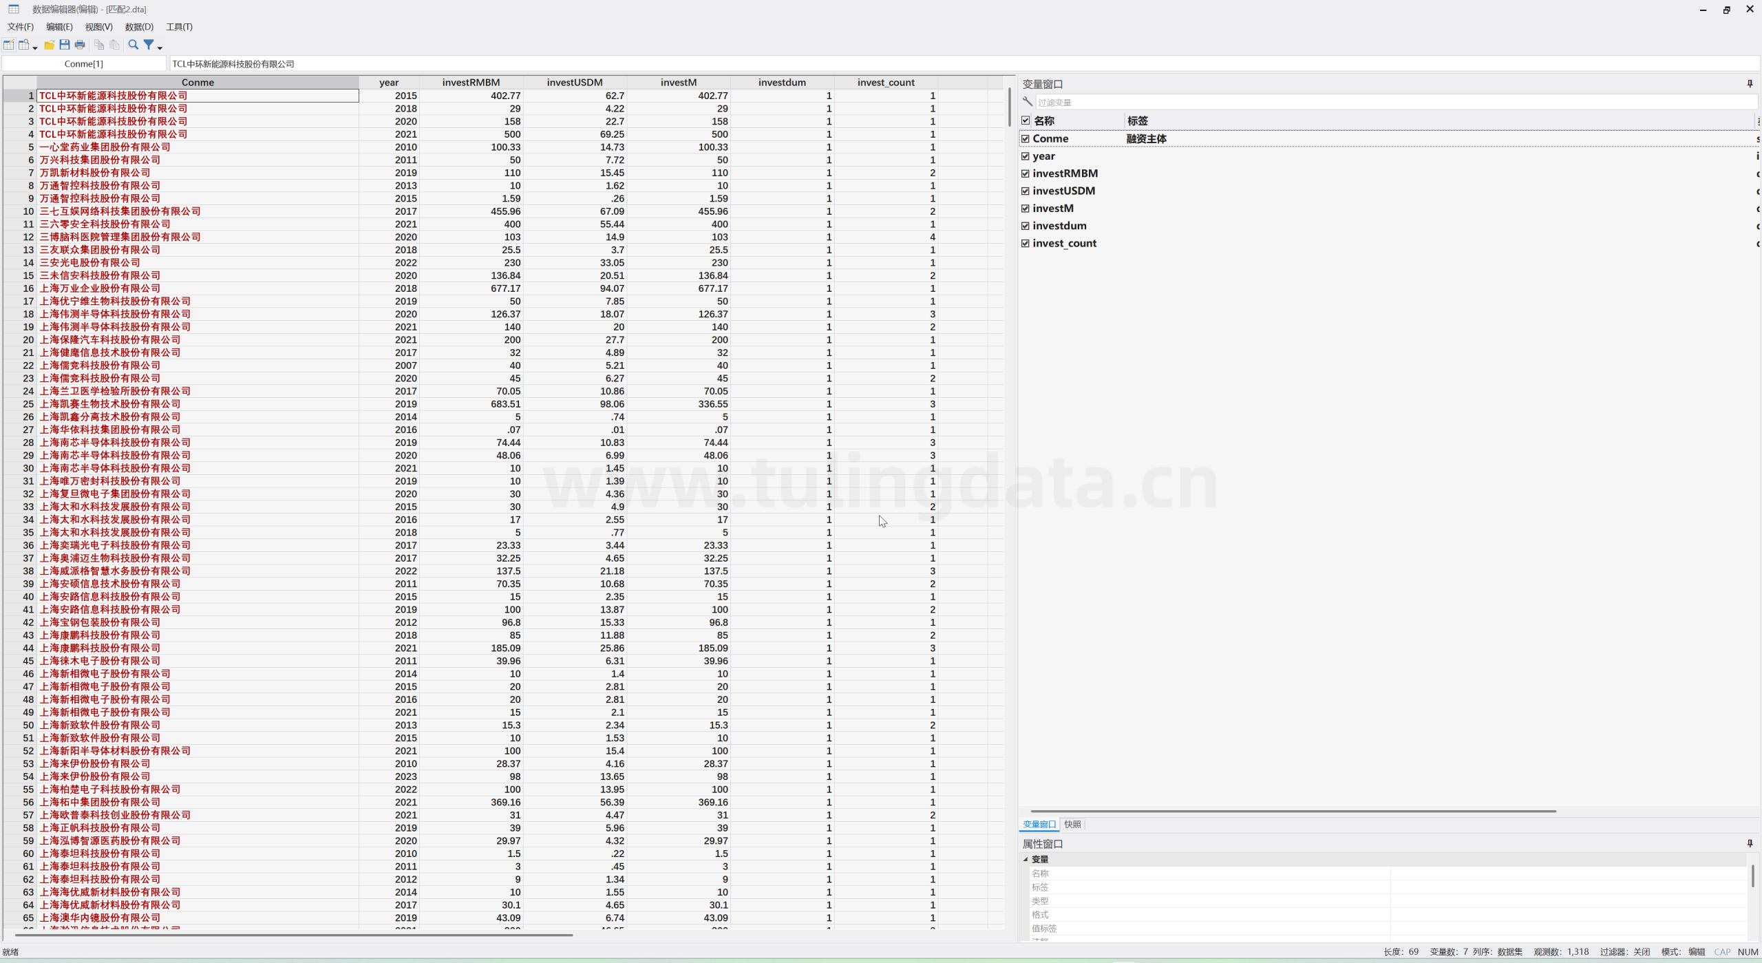Select the Conme variable row in list

tap(1389, 138)
